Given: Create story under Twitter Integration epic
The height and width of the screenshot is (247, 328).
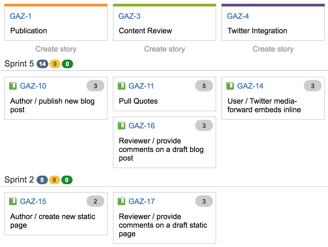Looking at the screenshot, I should click(273, 49).
